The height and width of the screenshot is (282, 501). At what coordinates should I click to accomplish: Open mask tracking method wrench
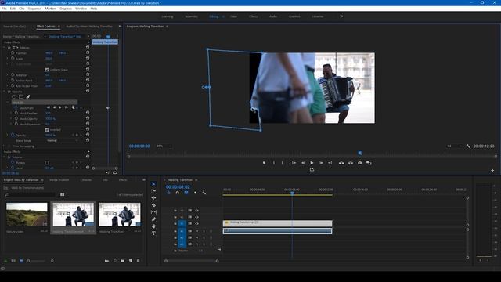click(73, 107)
